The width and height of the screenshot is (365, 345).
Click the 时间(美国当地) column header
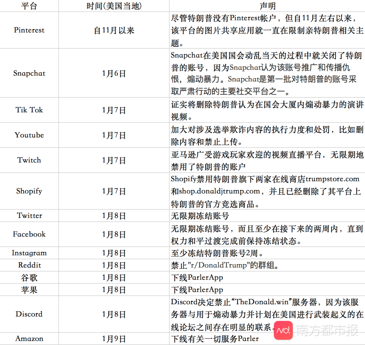(x=114, y=6)
